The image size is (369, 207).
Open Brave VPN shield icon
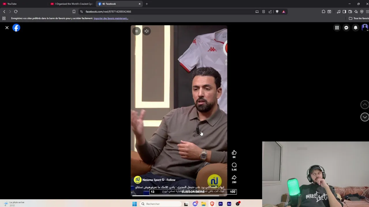(x=362, y=11)
